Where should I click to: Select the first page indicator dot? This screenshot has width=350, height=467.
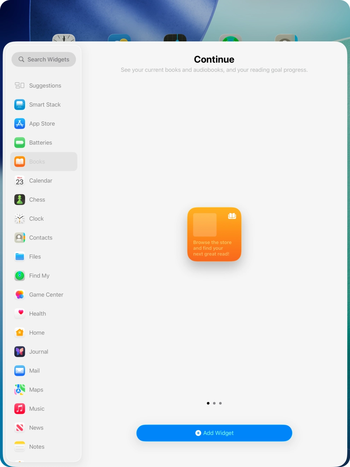[x=208, y=403]
